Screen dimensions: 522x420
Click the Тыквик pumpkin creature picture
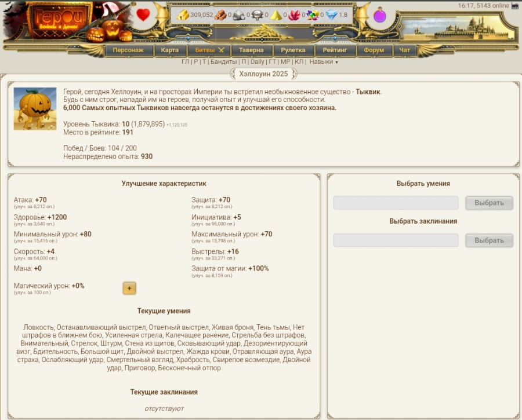(35, 109)
